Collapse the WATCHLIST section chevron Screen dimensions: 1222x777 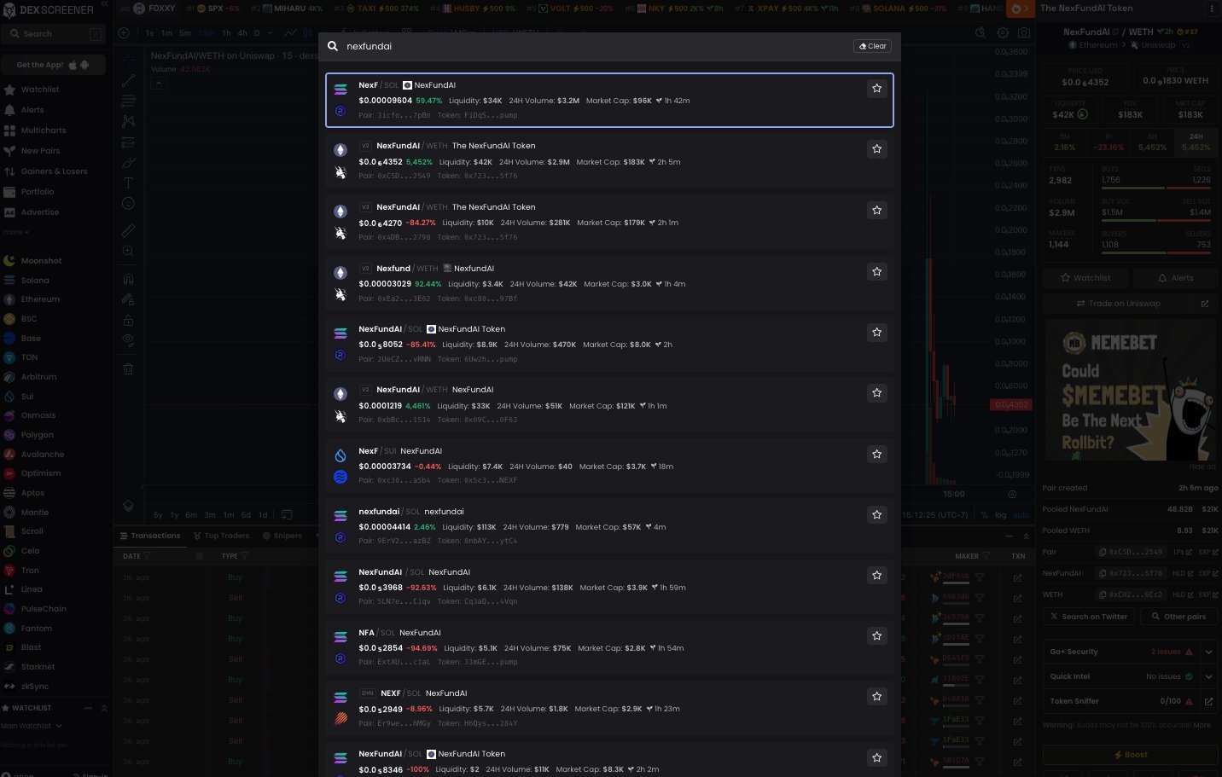pos(104,708)
